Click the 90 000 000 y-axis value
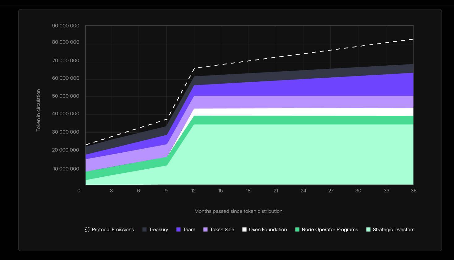This screenshot has height=260, width=454. click(x=66, y=26)
